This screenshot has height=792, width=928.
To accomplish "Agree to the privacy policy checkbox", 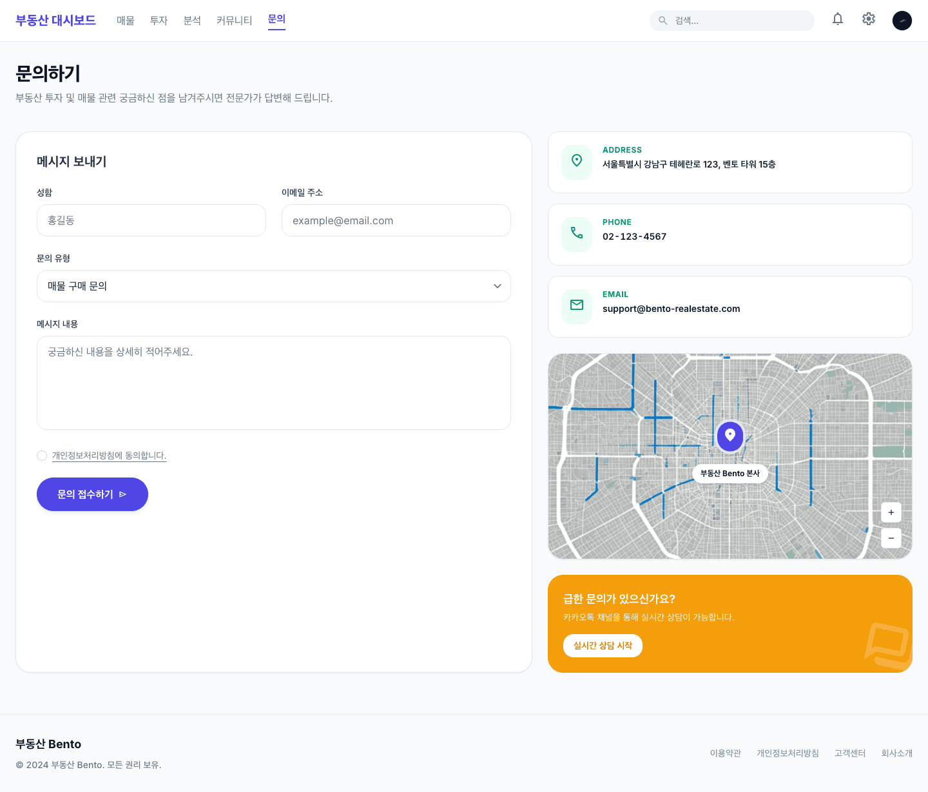I will click(42, 456).
